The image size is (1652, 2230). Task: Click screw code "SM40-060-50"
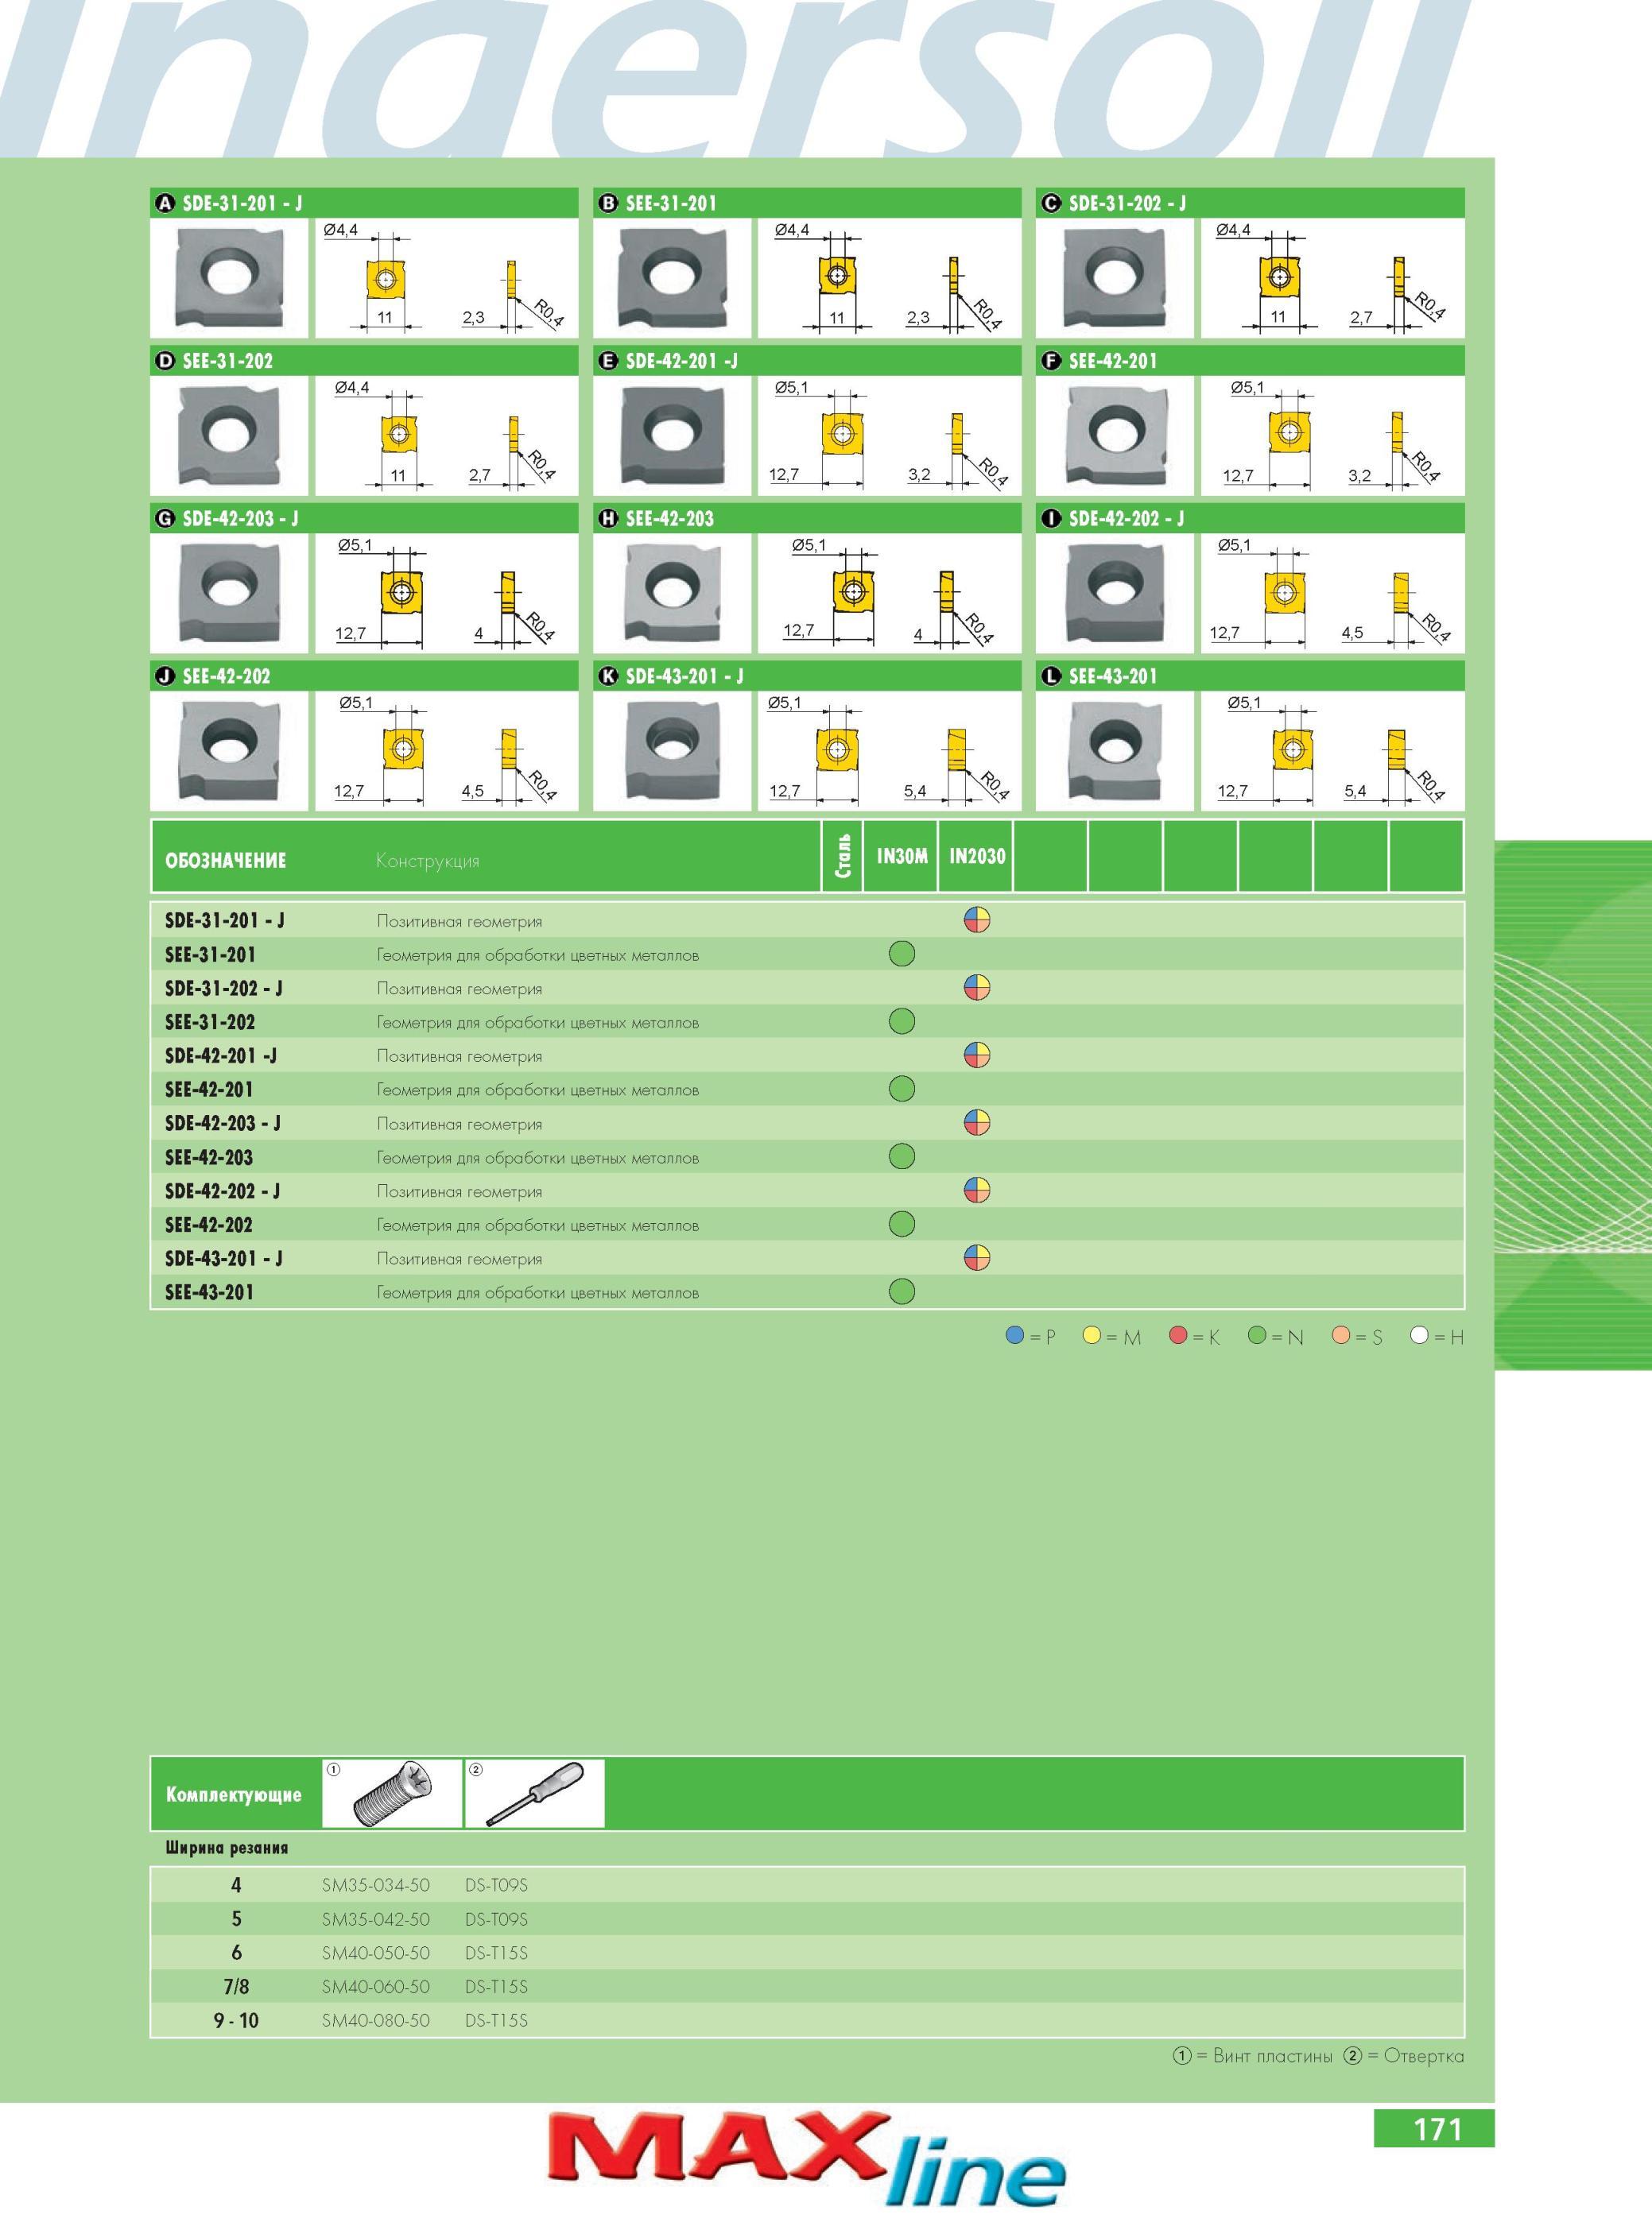[x=376, y=1987]
